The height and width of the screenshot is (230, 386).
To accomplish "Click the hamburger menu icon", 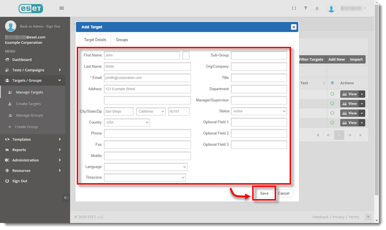I will 62,8.
